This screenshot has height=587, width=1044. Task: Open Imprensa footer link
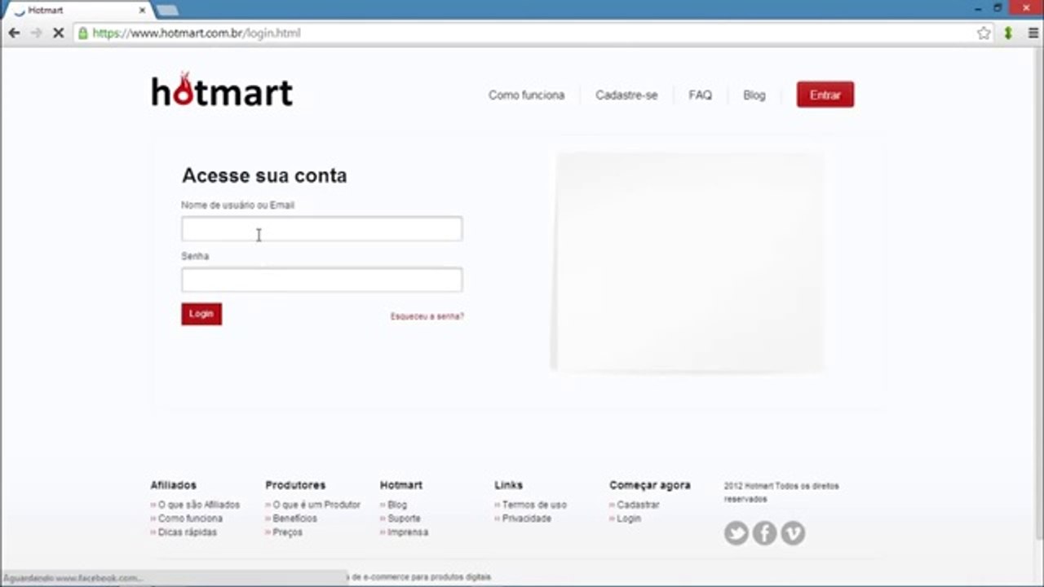408,532
